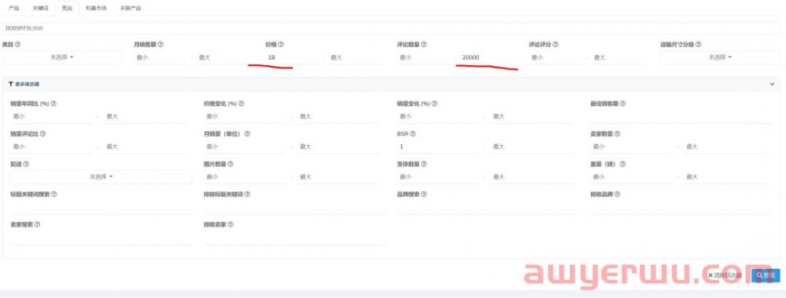Click help icon next to 重量（磅）
The width and height of the screenshot is (786, 298).
point(623,164)
